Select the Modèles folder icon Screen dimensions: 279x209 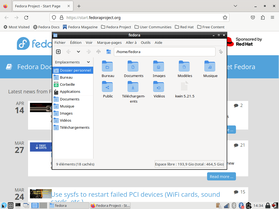pos(184,66)
